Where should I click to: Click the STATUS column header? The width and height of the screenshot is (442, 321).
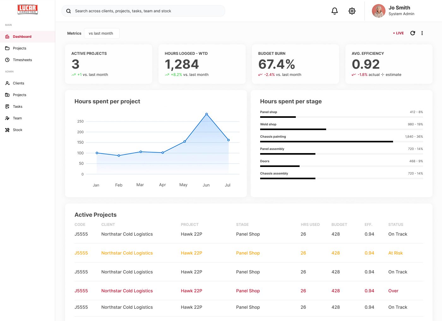coord(396,225)
